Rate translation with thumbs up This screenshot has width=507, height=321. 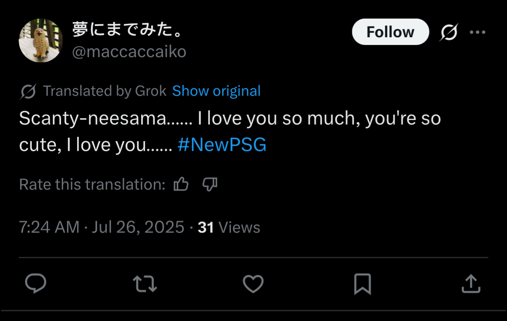181,184
